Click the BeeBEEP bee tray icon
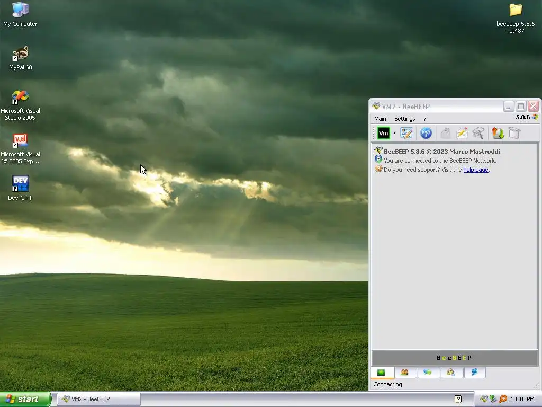This screenshot has width=542, height=407. (x=484, y=399)
